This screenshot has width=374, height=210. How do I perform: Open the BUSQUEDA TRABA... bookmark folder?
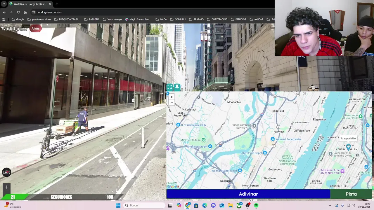[x=67, y=20]
